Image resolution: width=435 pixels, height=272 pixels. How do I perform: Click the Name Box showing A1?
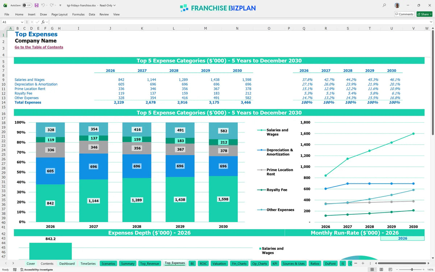coord(11,22)
